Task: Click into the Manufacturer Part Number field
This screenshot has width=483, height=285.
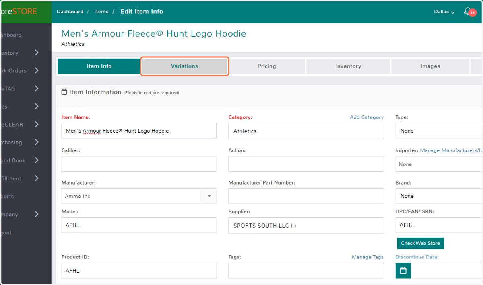Action: pyautogui.click(x=306, y=196)
